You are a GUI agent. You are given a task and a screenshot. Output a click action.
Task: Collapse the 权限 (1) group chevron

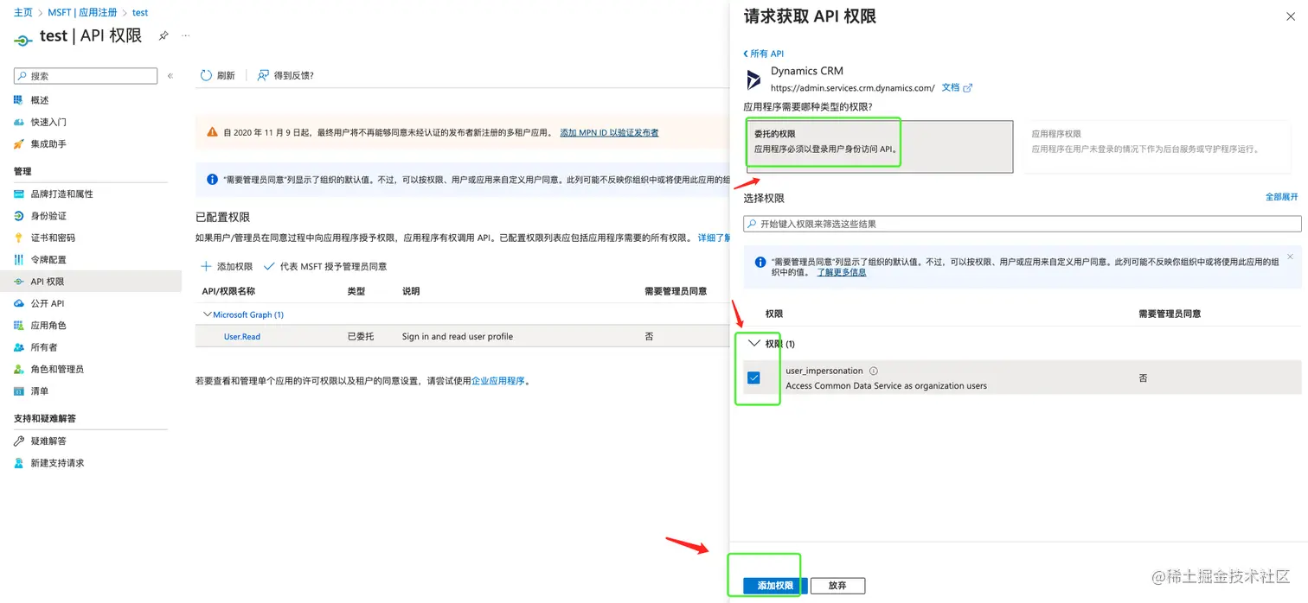(x=753, y=343)
